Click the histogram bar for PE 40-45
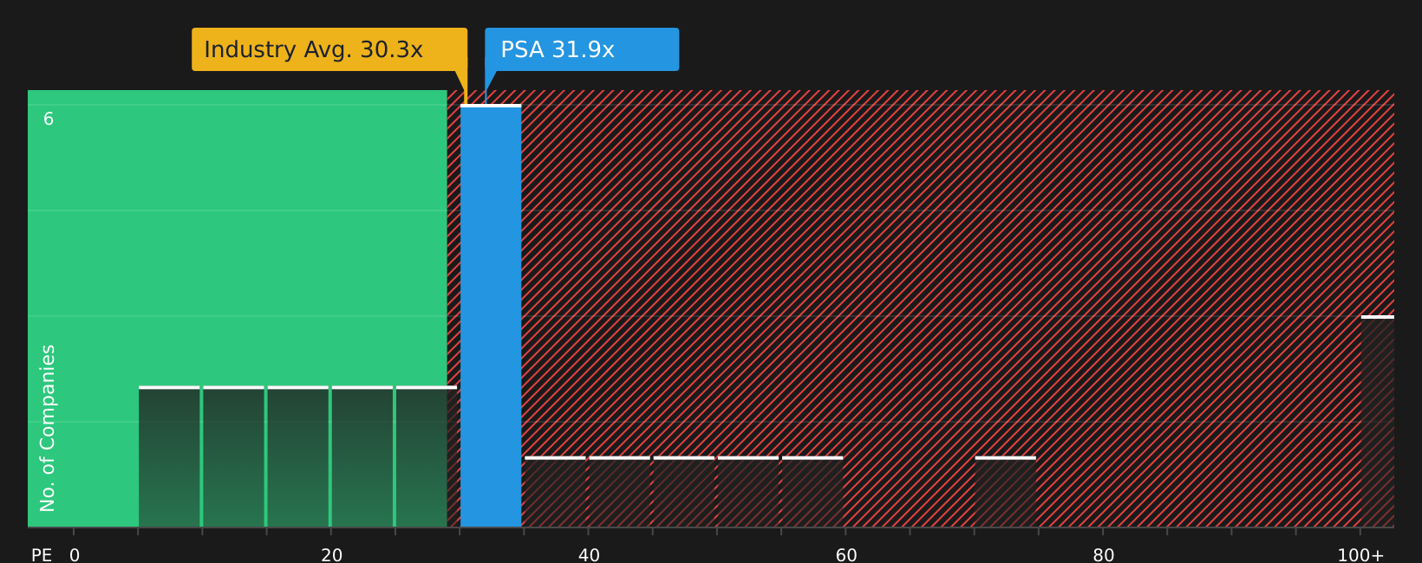1422x563 pixels. coord(619,492)
